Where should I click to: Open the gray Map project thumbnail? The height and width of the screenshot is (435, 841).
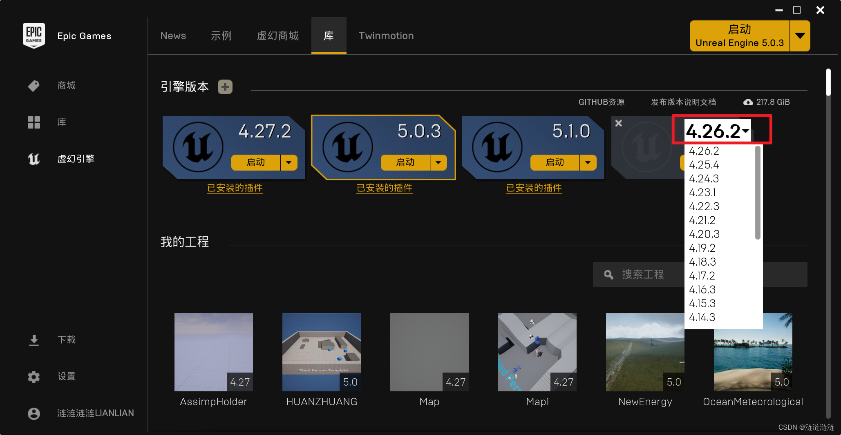pyautogui.click(x=429, y=352)
